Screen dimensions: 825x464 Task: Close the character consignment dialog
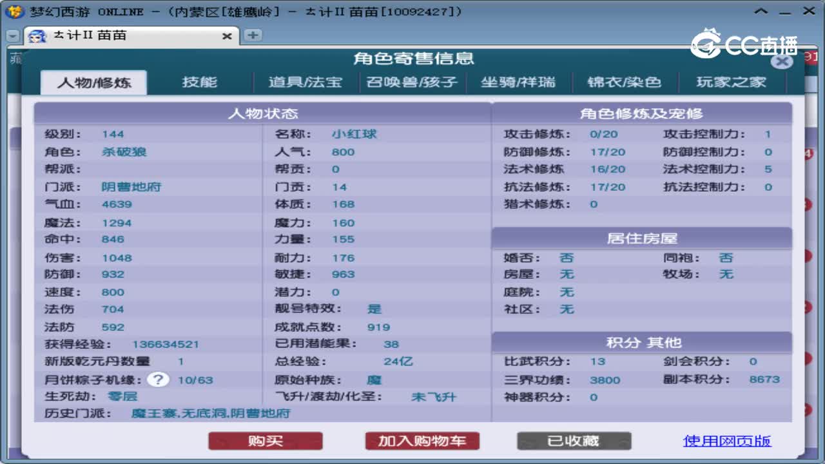pos(782,62)
